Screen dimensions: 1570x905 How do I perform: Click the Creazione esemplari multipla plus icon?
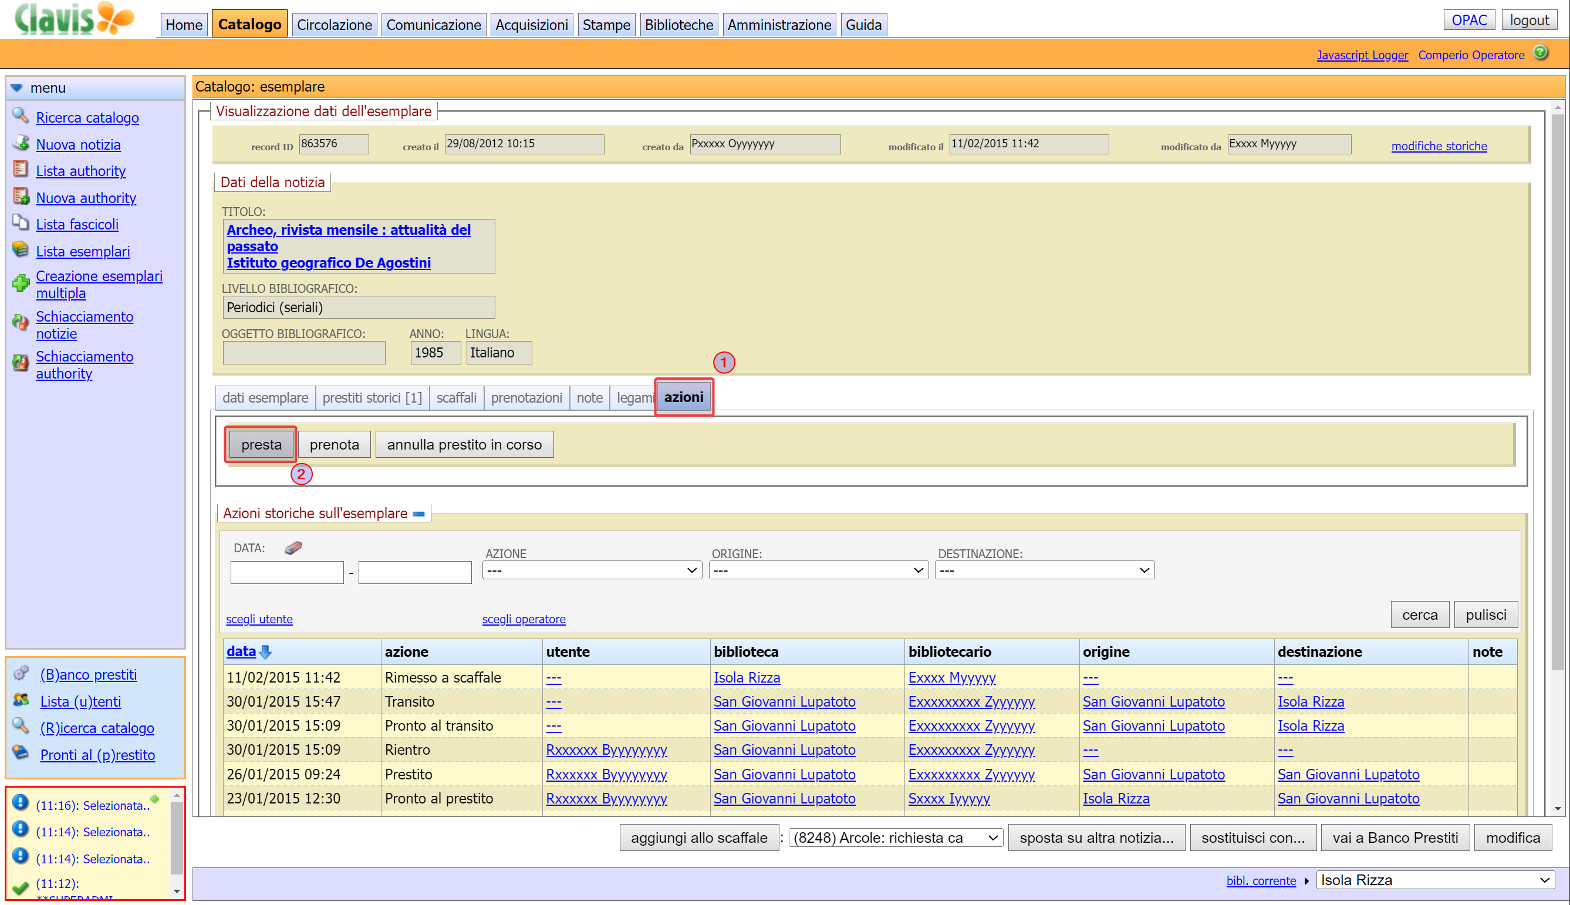(x=21, y=284)
